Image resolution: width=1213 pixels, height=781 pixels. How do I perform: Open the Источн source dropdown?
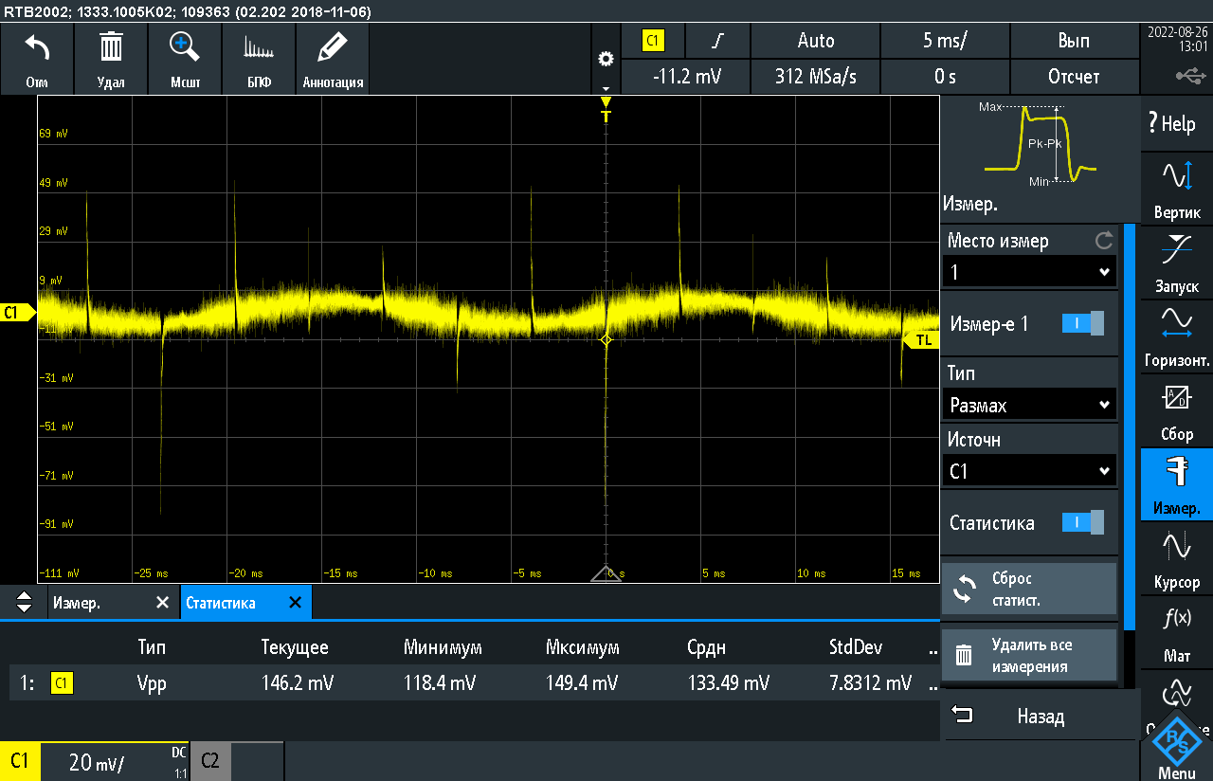(x=1029, y=471)
